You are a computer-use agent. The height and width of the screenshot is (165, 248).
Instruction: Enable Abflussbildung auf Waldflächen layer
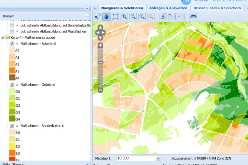pos(12,32)
